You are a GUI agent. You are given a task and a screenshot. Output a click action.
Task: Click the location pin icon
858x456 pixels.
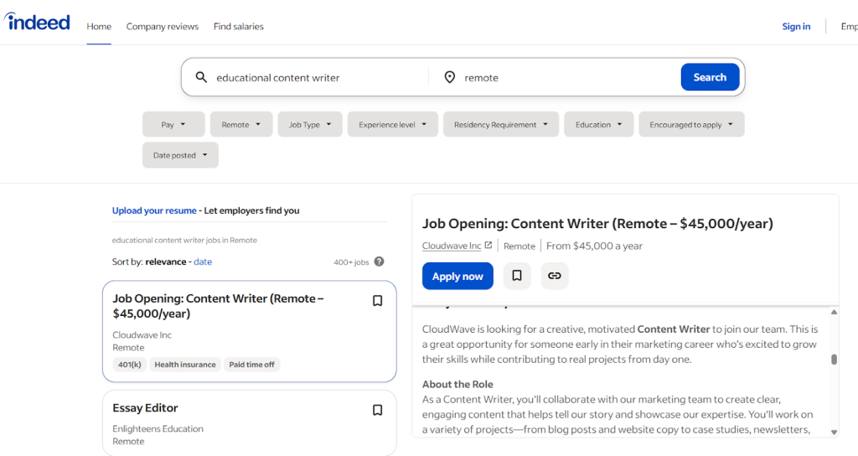[450, 77]
